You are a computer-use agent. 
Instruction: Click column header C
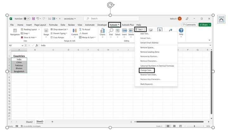coord(53,50)
